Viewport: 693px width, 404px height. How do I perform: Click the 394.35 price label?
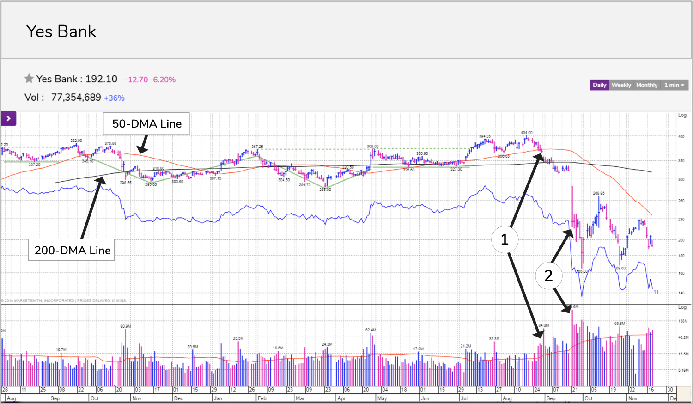(485, 136)
